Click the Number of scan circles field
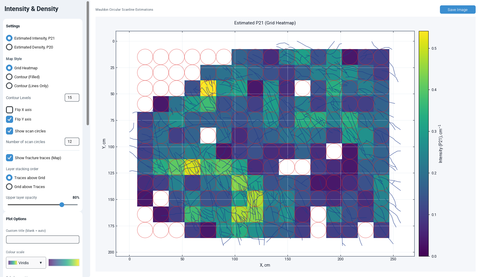Image resolution: width=481 pixels, height=277 pixels. pos(72,142)
